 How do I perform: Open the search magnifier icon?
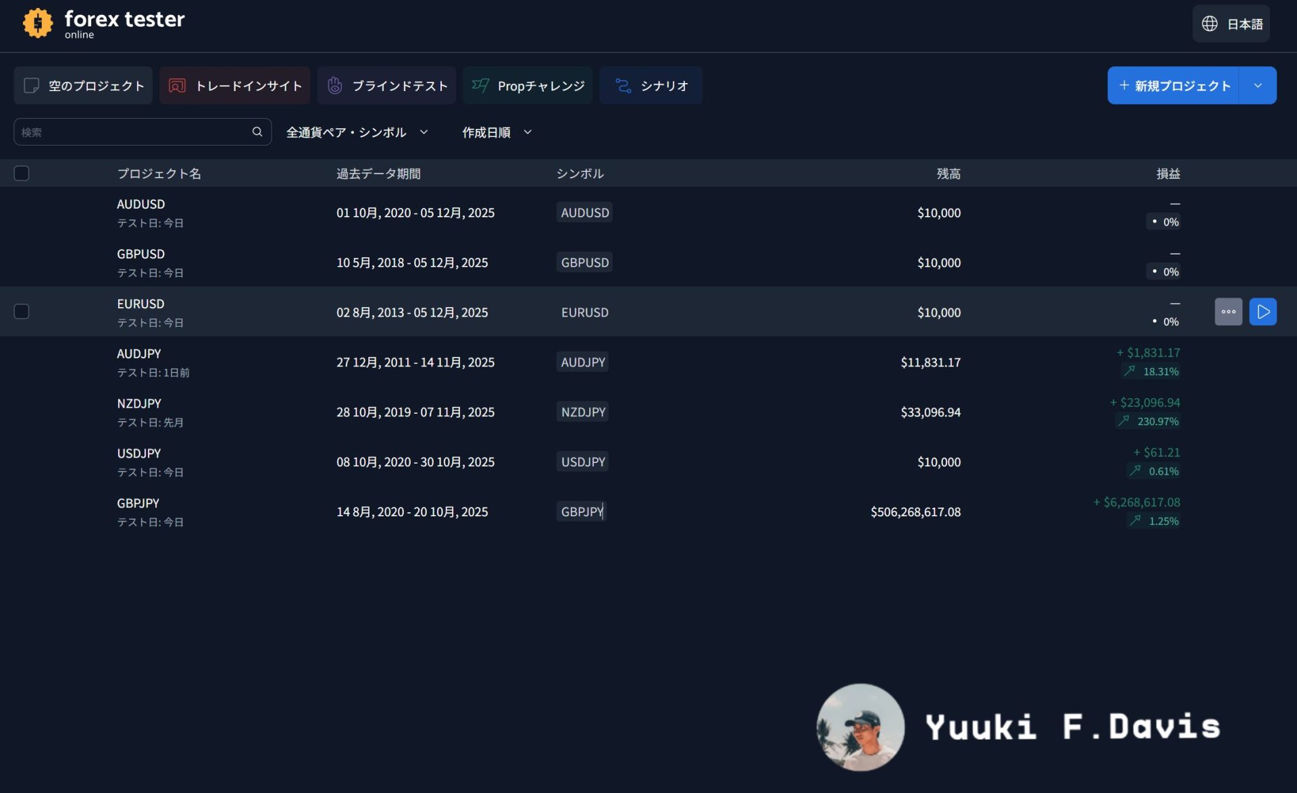(x=257, y=132)
